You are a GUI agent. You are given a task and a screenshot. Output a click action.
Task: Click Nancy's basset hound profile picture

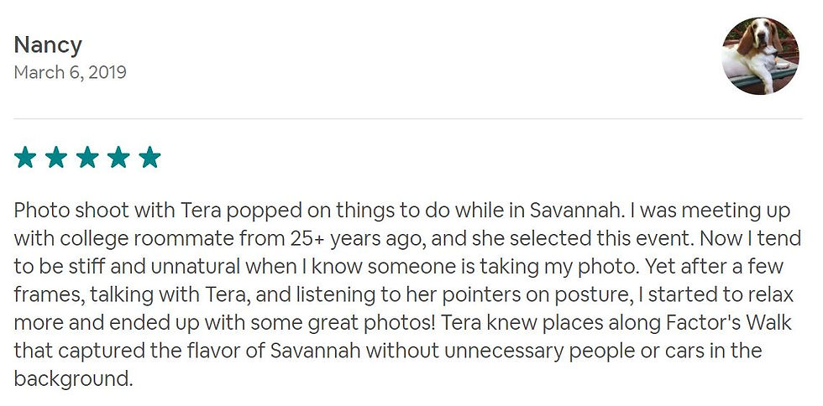click(761, 56)
